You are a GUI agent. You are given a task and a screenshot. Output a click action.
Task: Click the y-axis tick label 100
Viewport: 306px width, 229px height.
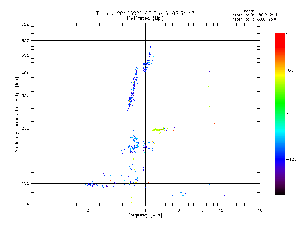[x=25, y=184]
